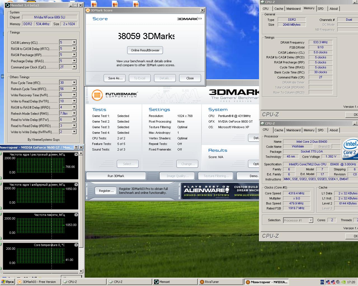This screenshot has width=358, height=286.
Task: Open the Start (Пуск) menu
Action: (8, 282)
